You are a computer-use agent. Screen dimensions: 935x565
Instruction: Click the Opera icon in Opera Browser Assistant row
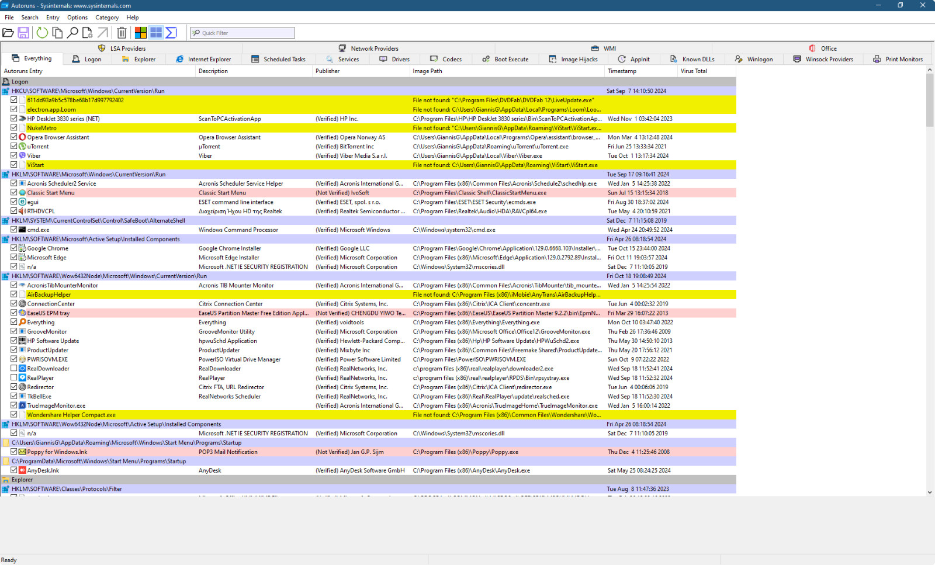click(x=22, y=137)
